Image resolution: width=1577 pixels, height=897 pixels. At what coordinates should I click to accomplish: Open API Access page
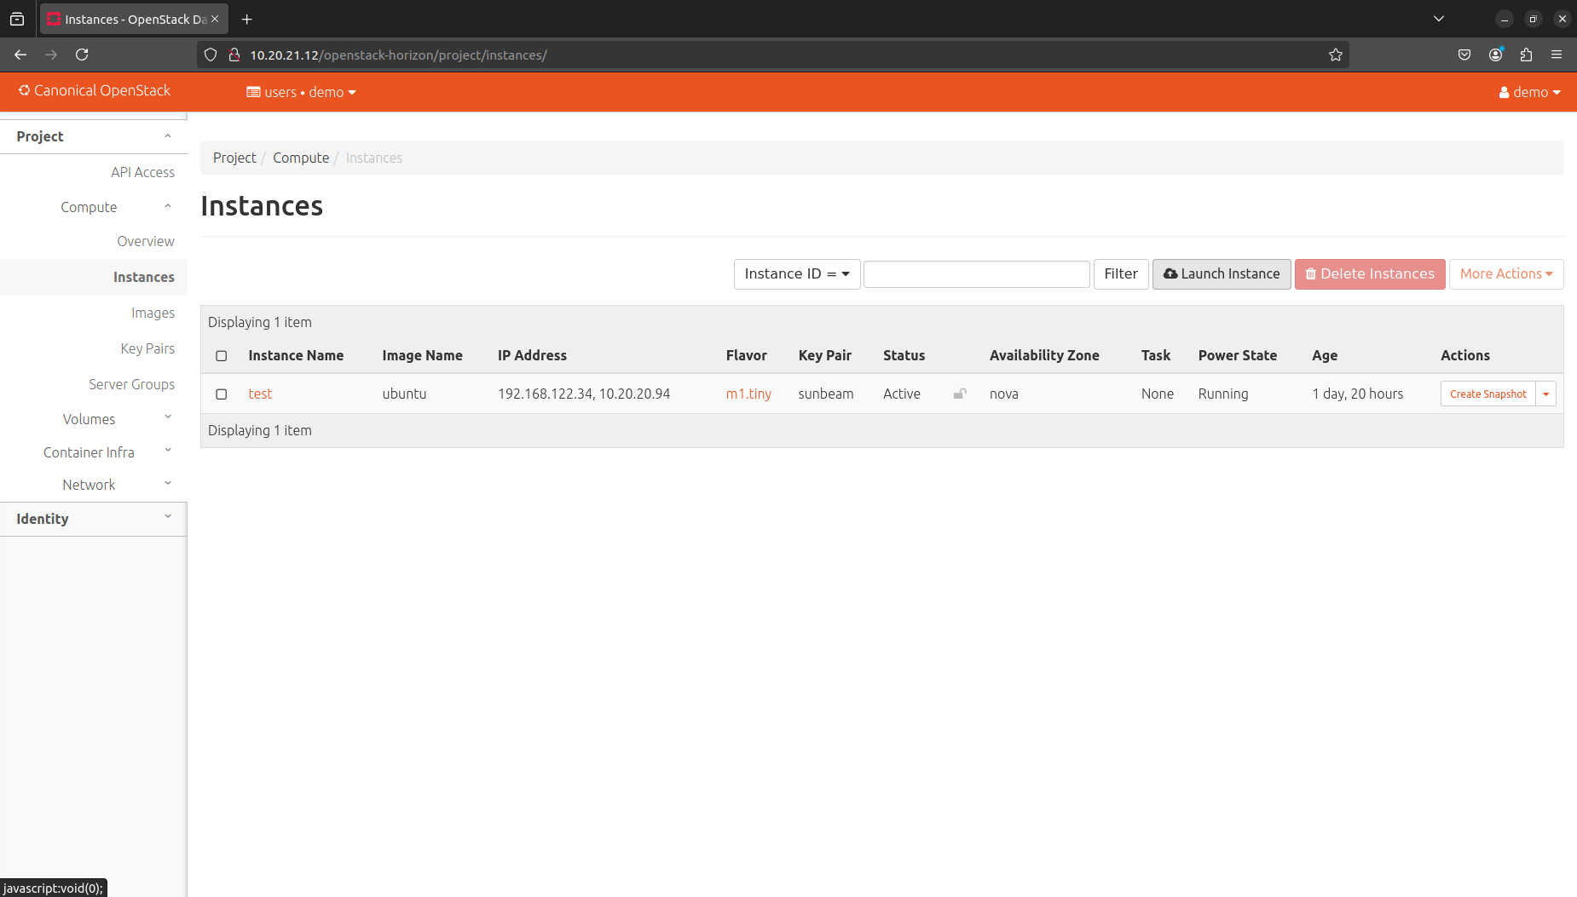(142, 172)
